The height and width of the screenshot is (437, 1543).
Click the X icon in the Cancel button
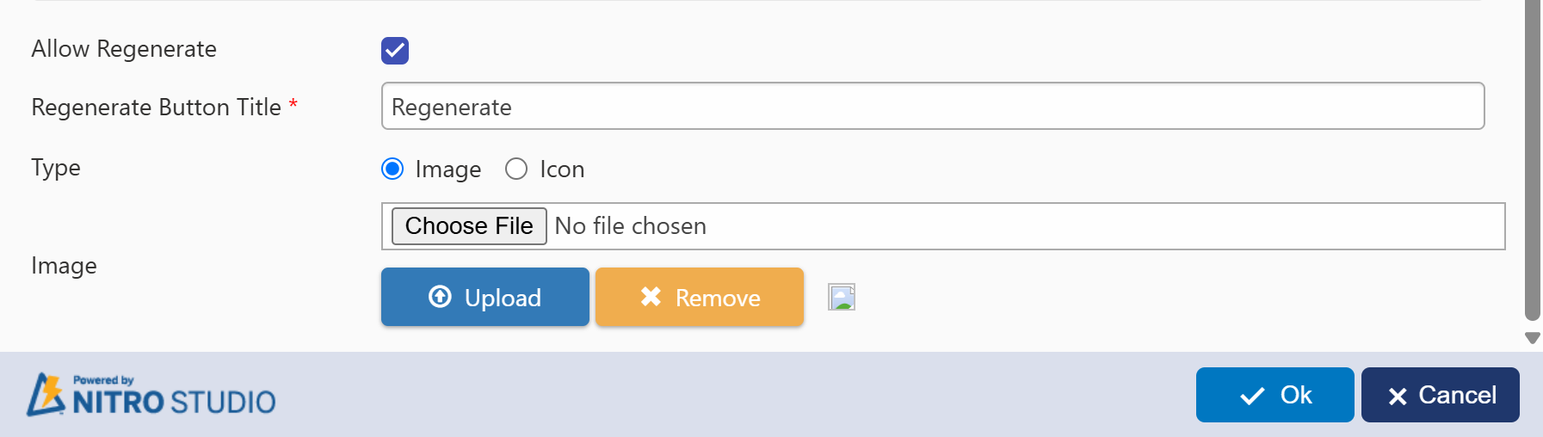coord(1398,396)
